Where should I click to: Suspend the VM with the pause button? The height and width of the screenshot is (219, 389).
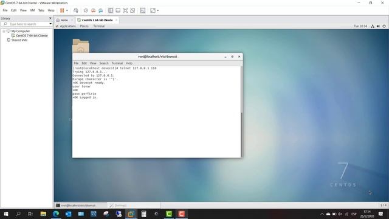click(x=62, y=10)
